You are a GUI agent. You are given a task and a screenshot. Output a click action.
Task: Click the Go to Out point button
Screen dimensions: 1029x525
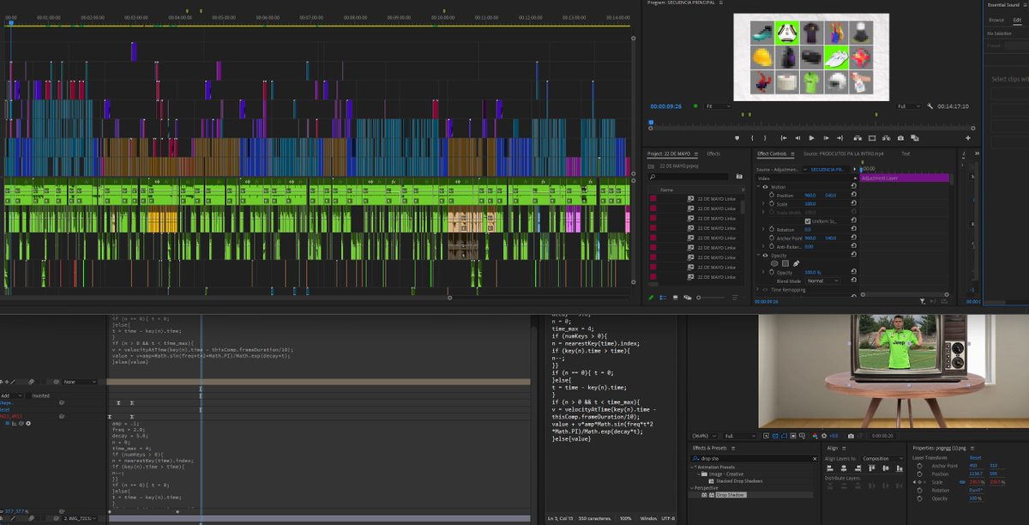point(839,138)
